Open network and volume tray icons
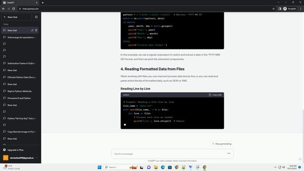The height and width of the screenshot is (171, 304). pos(282,167)
